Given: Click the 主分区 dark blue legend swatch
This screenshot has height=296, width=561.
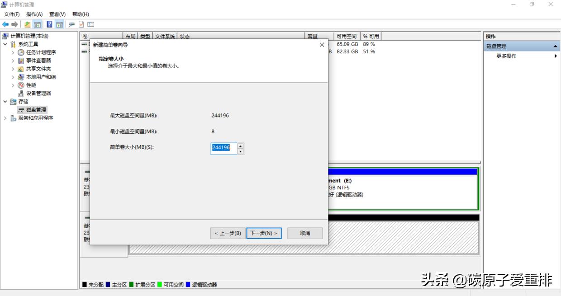Looking at the screenshot, I should (108, 285).
